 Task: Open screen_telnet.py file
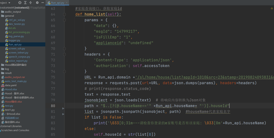click(18, 53)
